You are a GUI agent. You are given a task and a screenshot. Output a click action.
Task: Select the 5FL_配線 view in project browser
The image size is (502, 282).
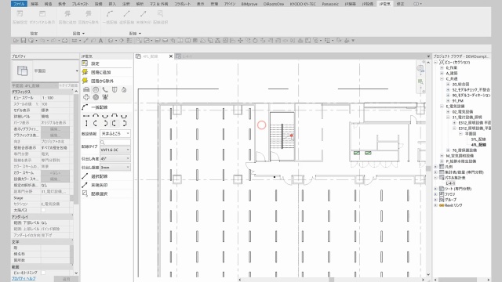pos(478,139)
